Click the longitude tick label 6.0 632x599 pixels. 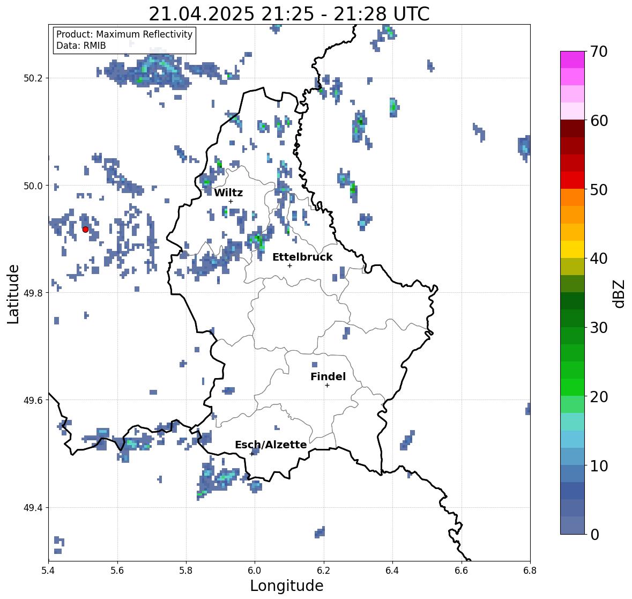255,571
